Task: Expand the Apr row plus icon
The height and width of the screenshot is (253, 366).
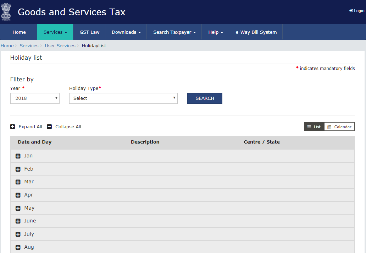Action: [18, 195]
